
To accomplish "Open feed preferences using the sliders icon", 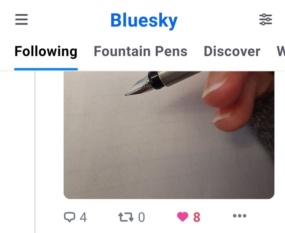I will (266, 19).
